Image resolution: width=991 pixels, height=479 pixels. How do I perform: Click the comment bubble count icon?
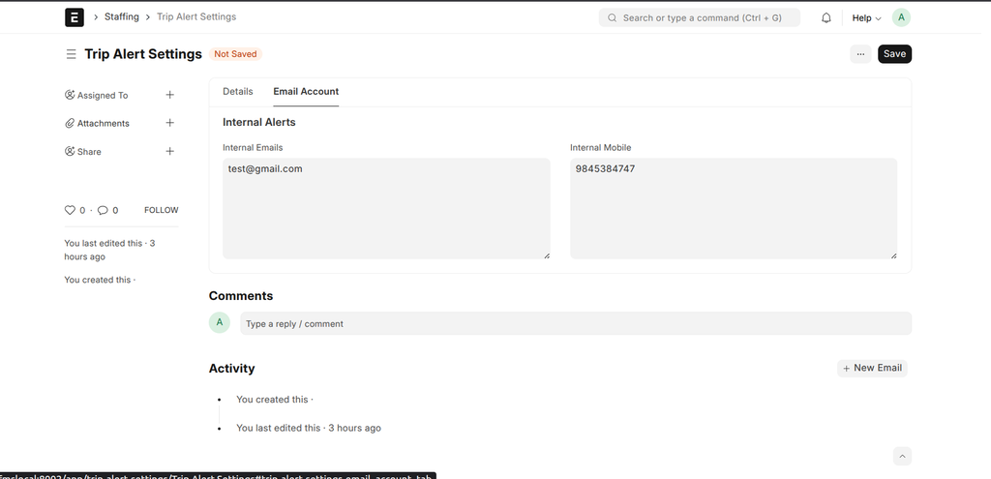pos(103,210)
